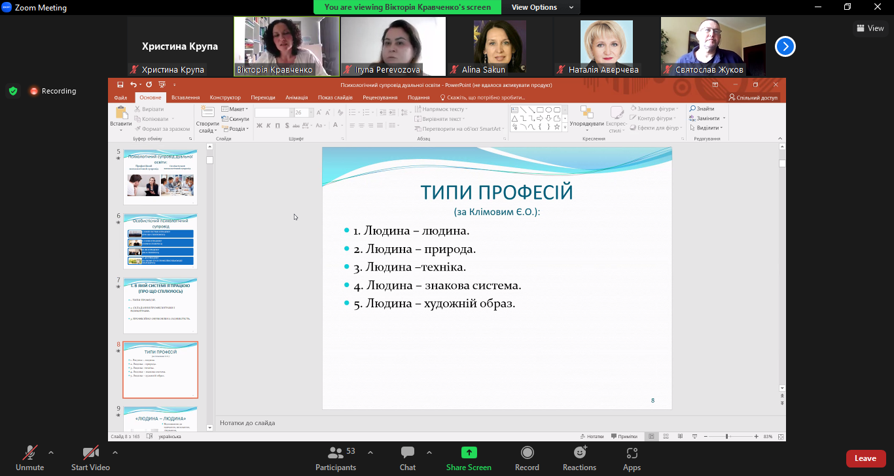
Task: Open the Participants panel
Action: coord(336,457)
